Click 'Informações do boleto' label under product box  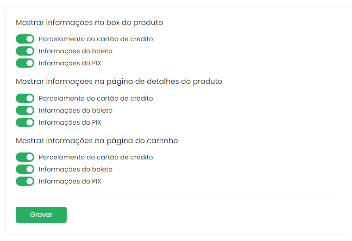[75, 51]
